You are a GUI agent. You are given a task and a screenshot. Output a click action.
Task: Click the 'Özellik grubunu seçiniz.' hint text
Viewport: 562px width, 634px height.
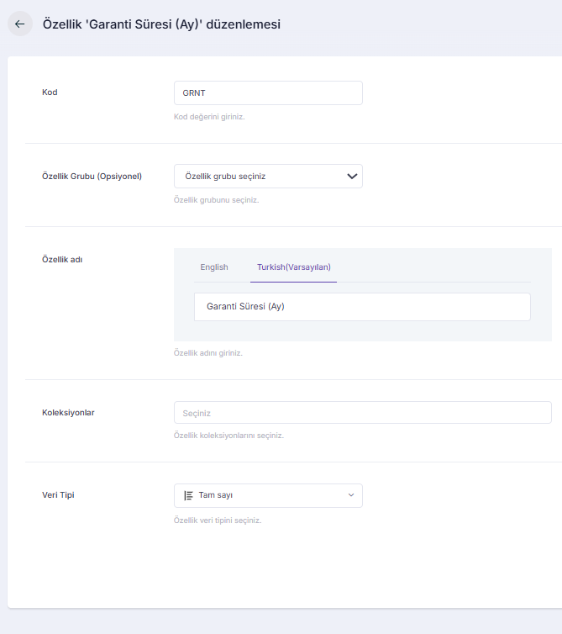click(216, 200)
